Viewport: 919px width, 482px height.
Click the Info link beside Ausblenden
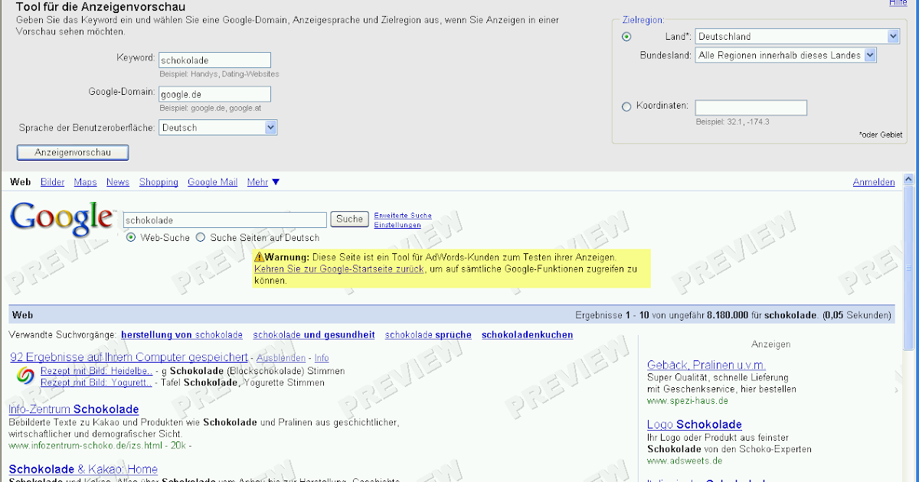pyautogui.click(x=322, y=358)
